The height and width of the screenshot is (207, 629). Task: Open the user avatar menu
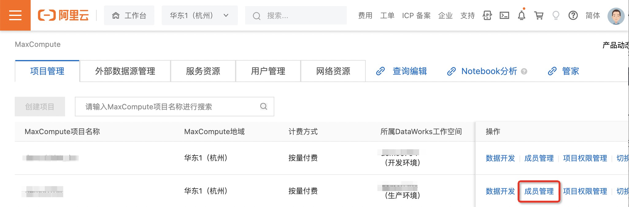616,16
